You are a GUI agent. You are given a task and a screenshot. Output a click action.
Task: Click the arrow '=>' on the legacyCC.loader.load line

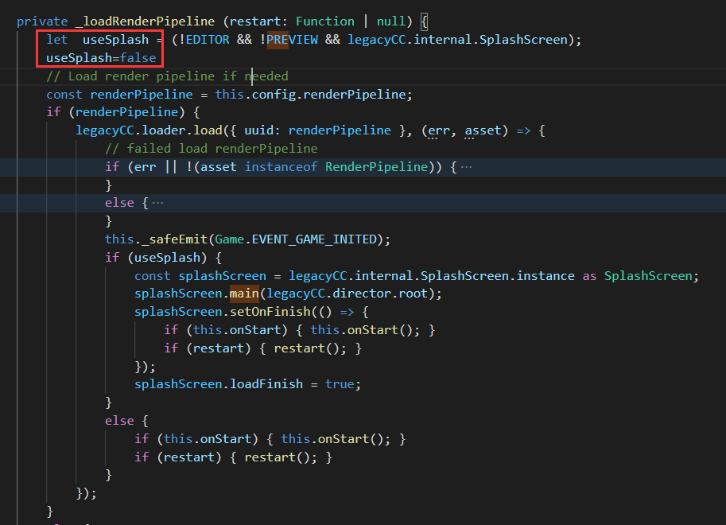pyautogui.click(x=523, y=130)
